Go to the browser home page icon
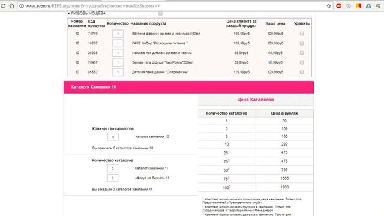This screenshot has width=384, height=216. pyautogui.click(x=11, y=6)
